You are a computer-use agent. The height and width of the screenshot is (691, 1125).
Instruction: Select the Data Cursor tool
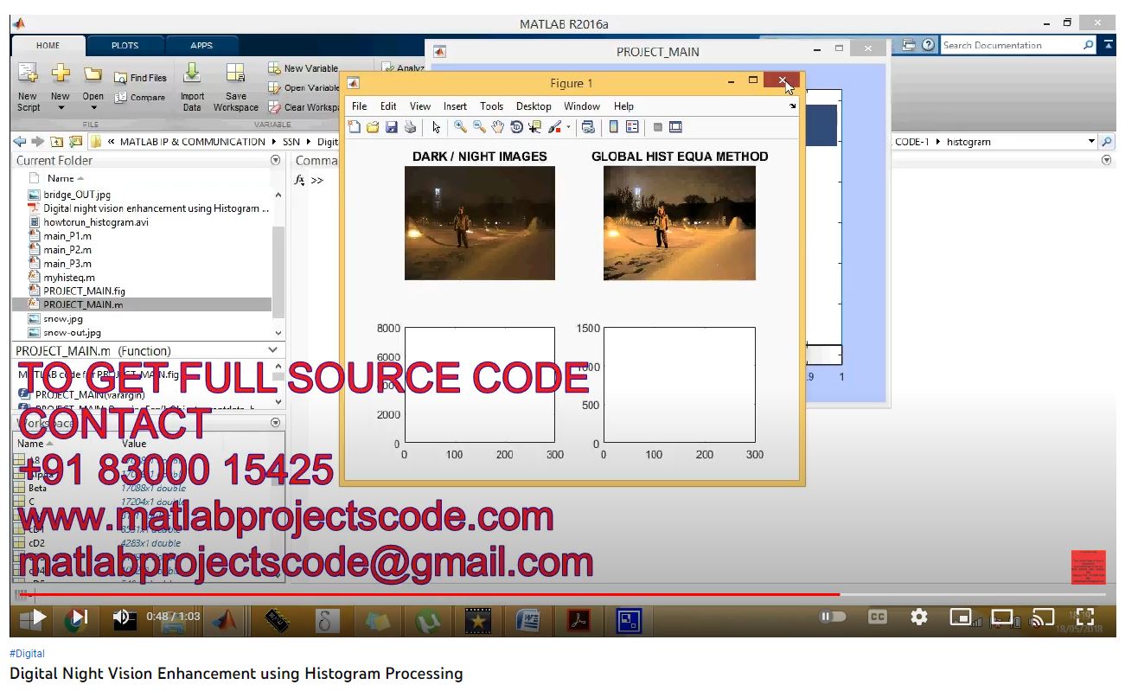[x=534, y=127]
